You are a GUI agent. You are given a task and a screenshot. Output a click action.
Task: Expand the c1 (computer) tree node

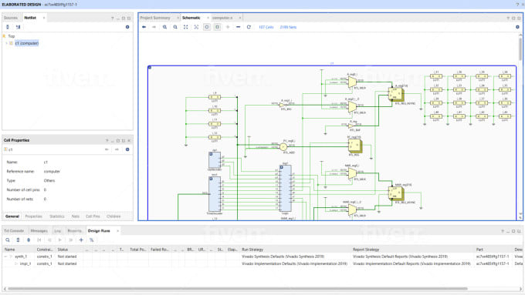[6, 43]
